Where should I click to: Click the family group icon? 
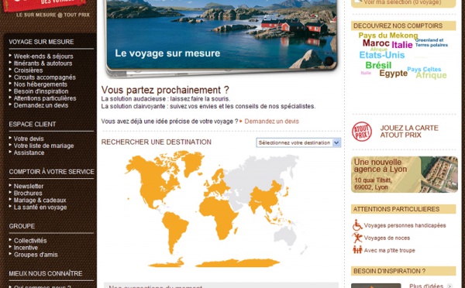click(357, 250)
